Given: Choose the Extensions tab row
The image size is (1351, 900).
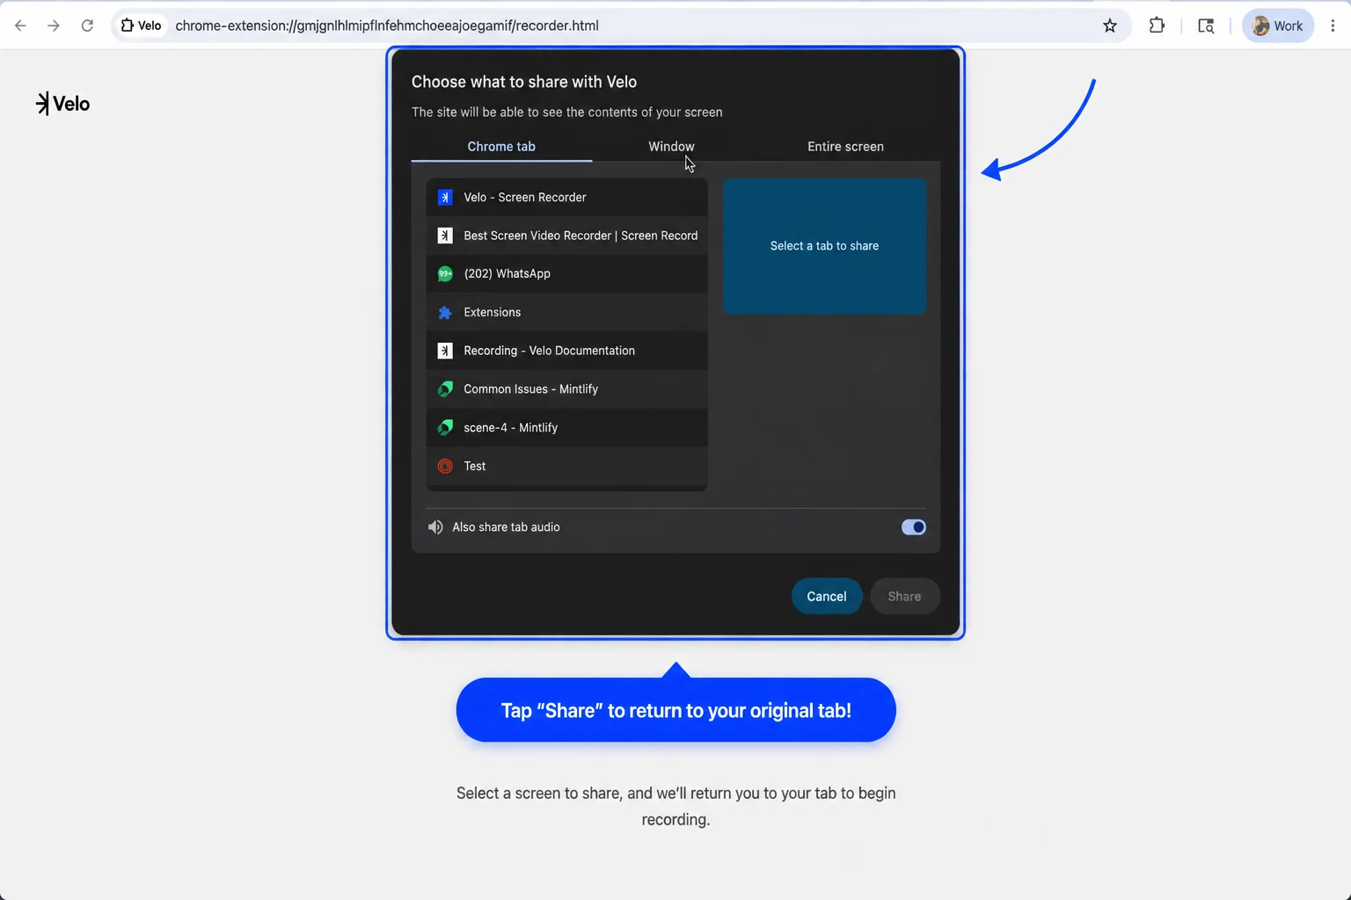Looking at the screenshot, I should tap(566, 313).
